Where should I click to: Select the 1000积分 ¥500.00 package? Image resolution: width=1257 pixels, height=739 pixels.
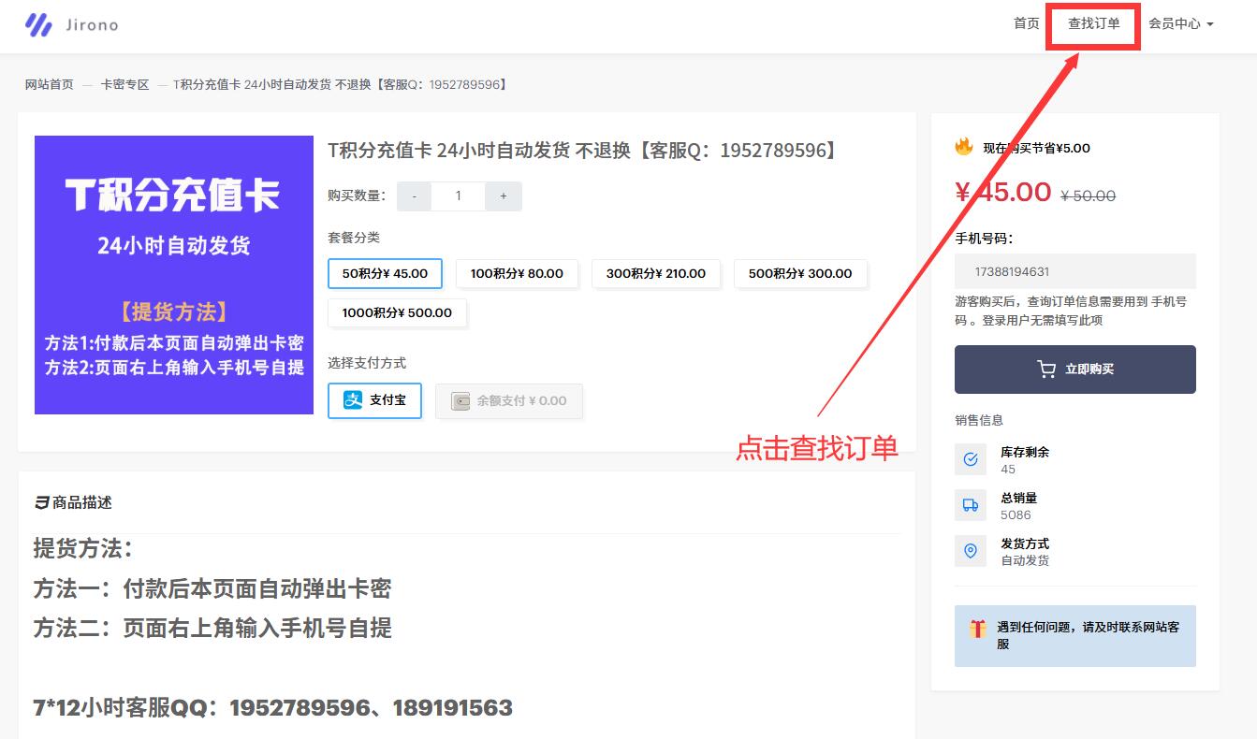point(397,312)
